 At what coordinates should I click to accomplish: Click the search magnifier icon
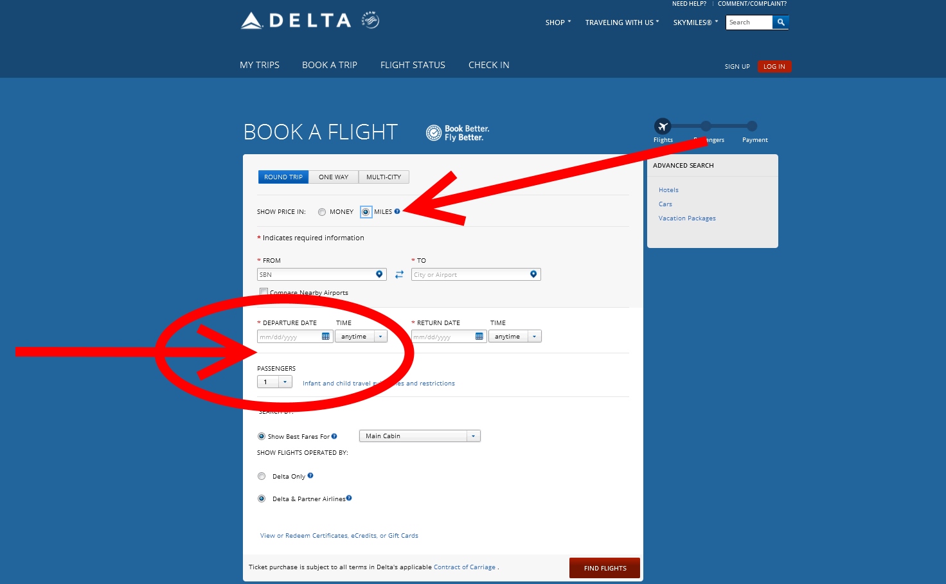[x=780, y=22]
